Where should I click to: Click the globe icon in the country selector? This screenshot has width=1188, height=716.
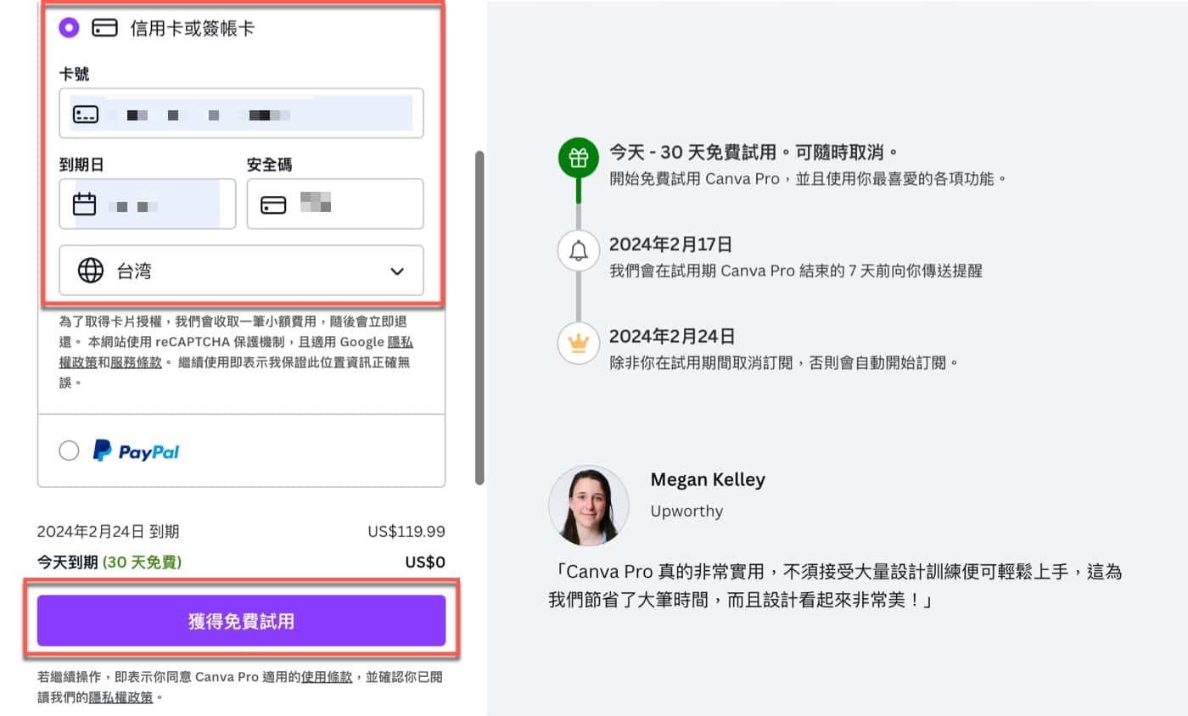[91, 271]
